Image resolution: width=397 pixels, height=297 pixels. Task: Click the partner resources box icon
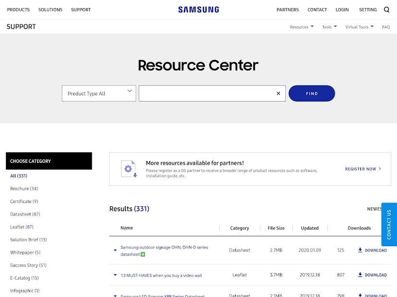(x=129, y=169)
